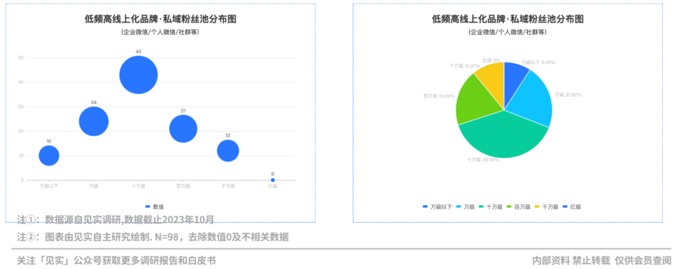Image resolution: width=676 pixels, height=269 pixels.
Task: Toggle 亿级 series in pie chart legend
Action: [571, 207]
